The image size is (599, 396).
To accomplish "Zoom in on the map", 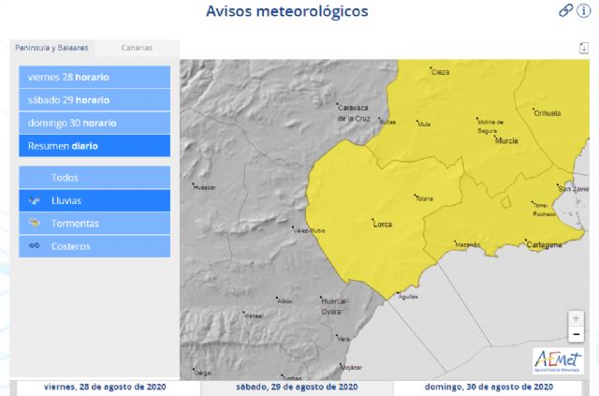I will 576,318.
